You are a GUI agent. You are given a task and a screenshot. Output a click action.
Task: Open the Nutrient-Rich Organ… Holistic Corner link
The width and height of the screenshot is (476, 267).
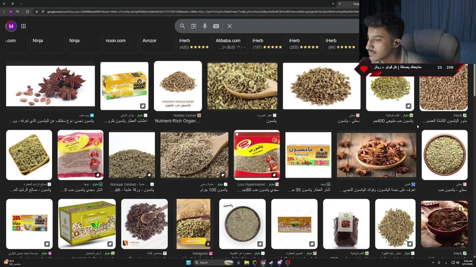coord(178,121)
